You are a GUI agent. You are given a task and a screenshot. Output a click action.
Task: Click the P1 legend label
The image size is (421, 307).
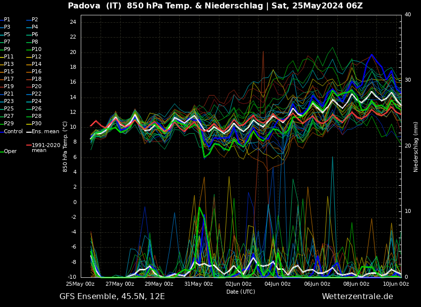click(x=7, y=20)
